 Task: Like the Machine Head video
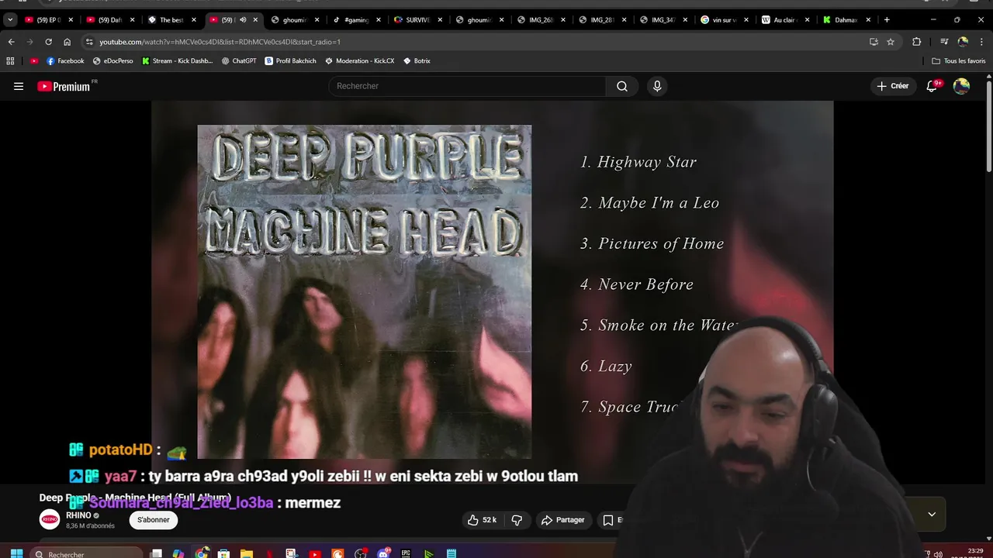(482, 520)
